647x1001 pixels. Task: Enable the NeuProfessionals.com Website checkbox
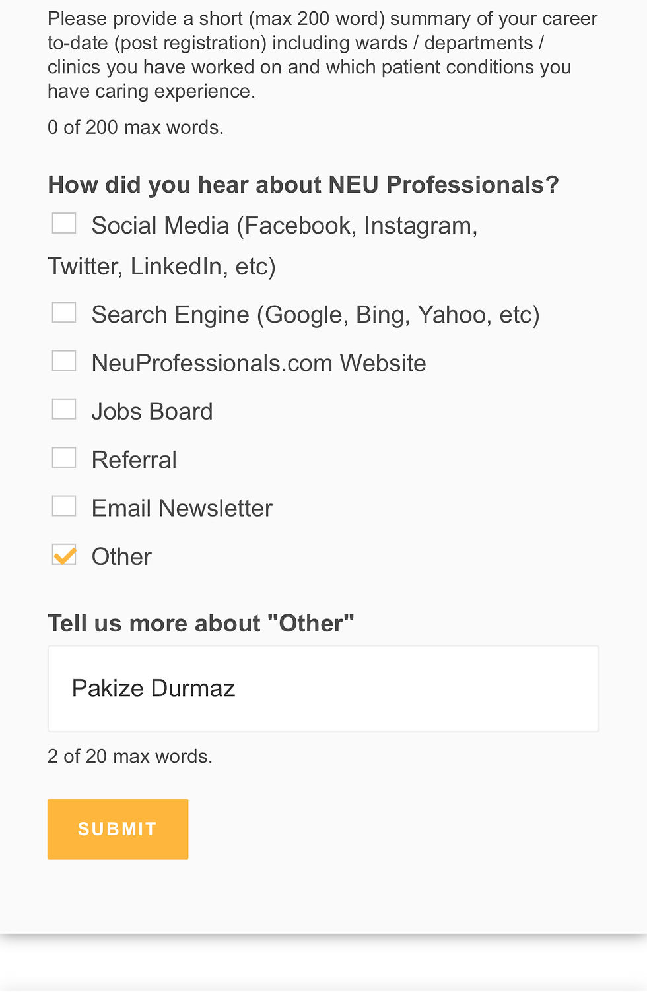[x=64, y=361]
